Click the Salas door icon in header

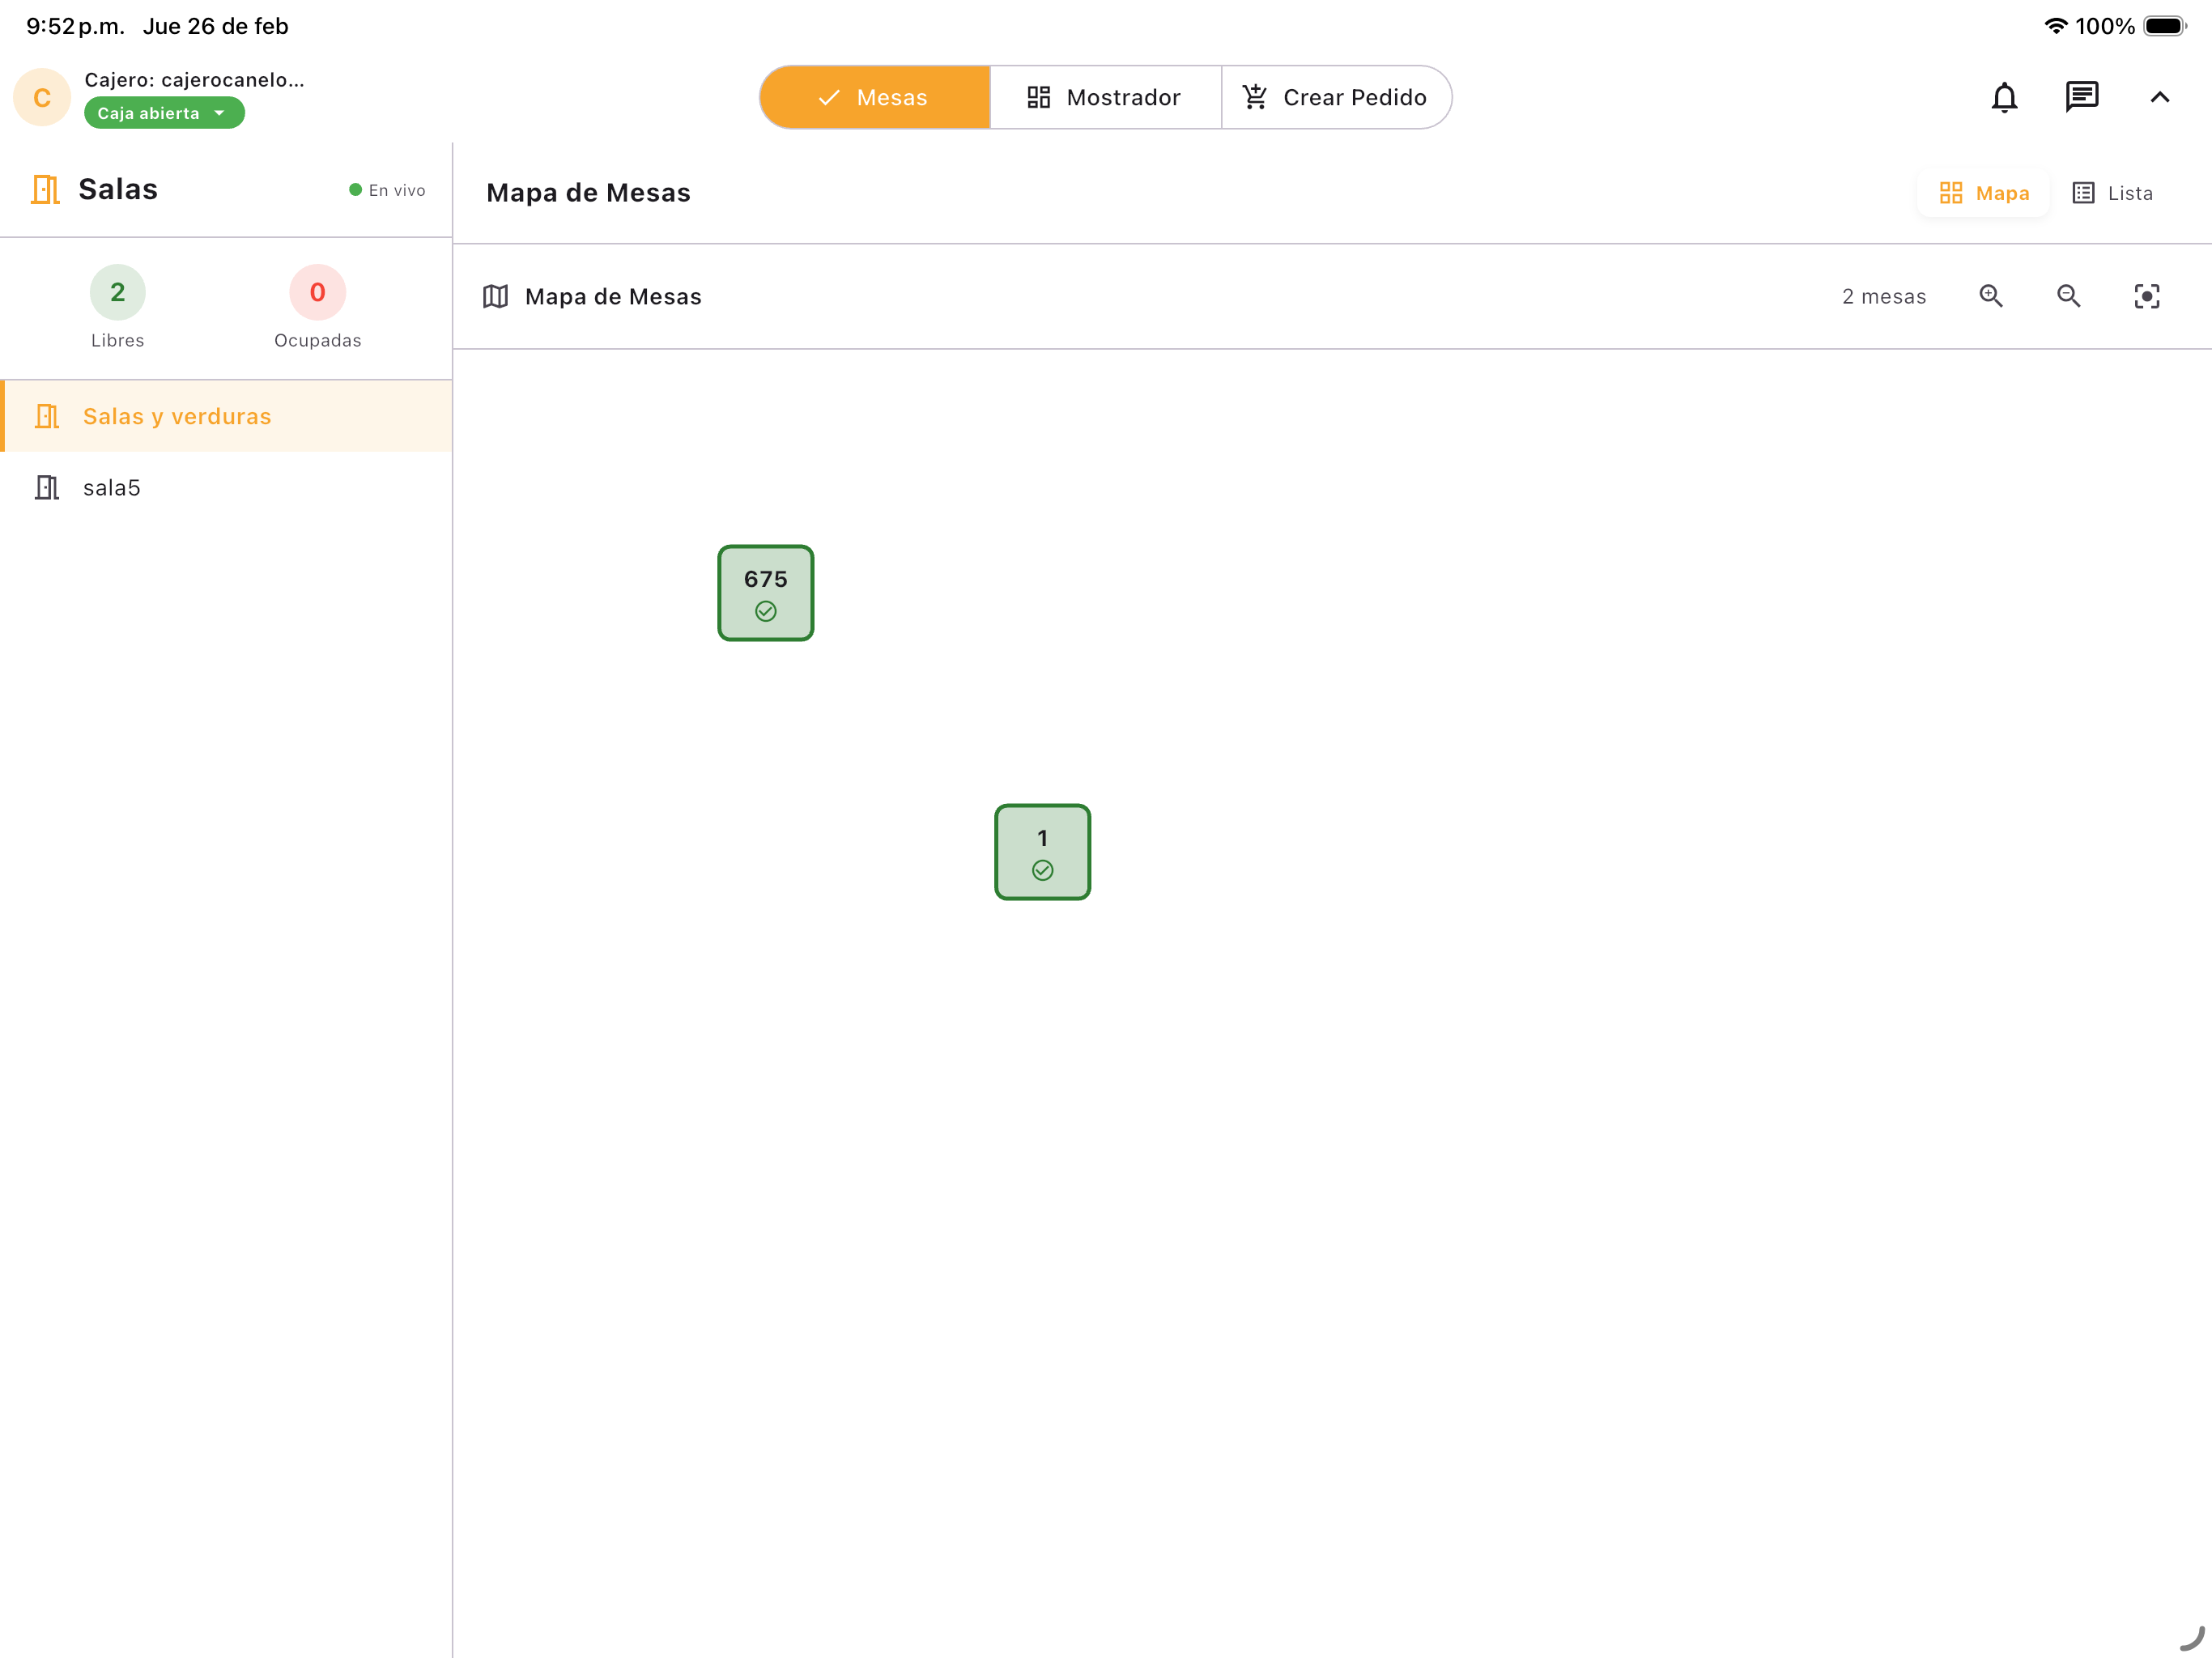click(46, 189)
